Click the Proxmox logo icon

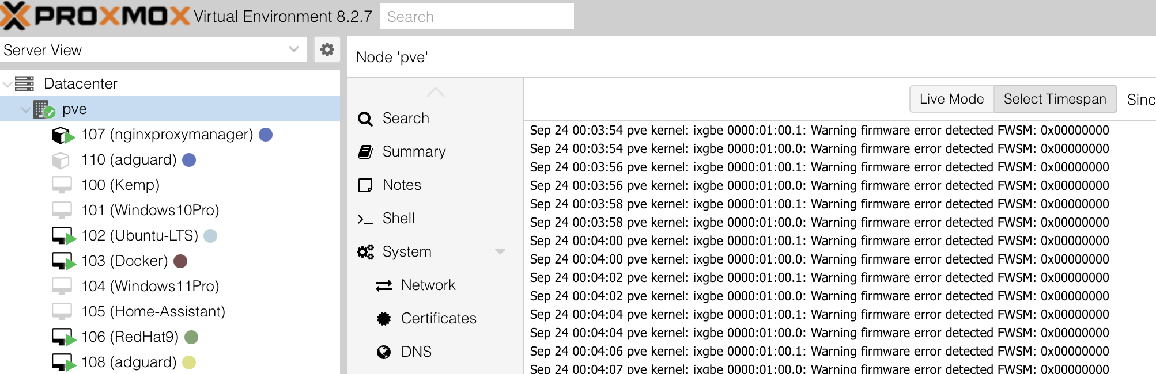tap(16, 16)
